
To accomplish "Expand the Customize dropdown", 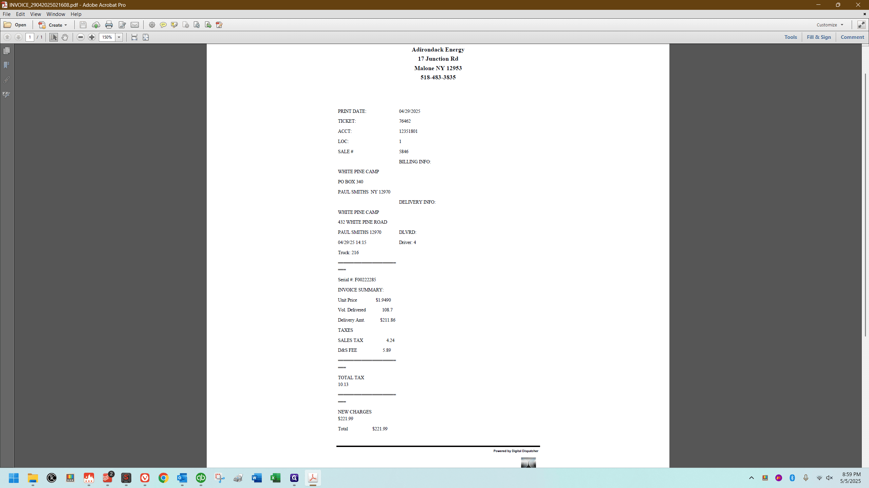I will [x=830, y=25].
